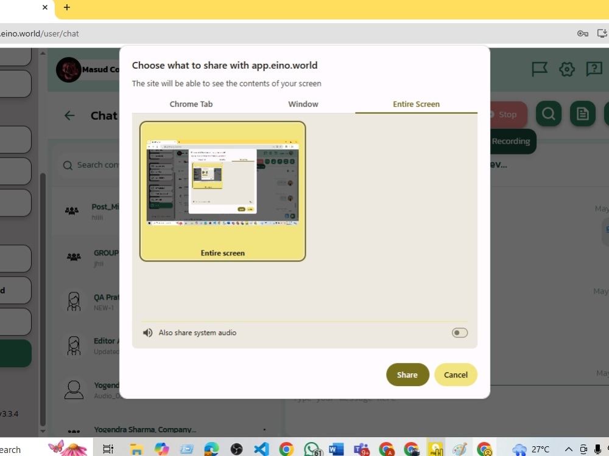
Task: Open Copilot from taskbar
Action: point(161,449)
